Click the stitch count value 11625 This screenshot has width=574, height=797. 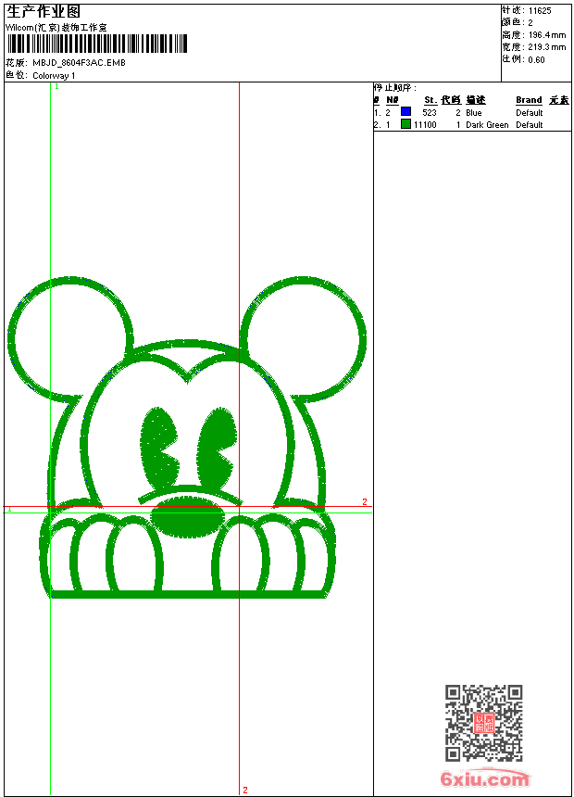(540, 10)
